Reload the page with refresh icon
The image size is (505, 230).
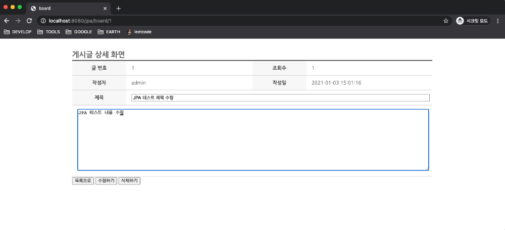click(x=29, y=21)
